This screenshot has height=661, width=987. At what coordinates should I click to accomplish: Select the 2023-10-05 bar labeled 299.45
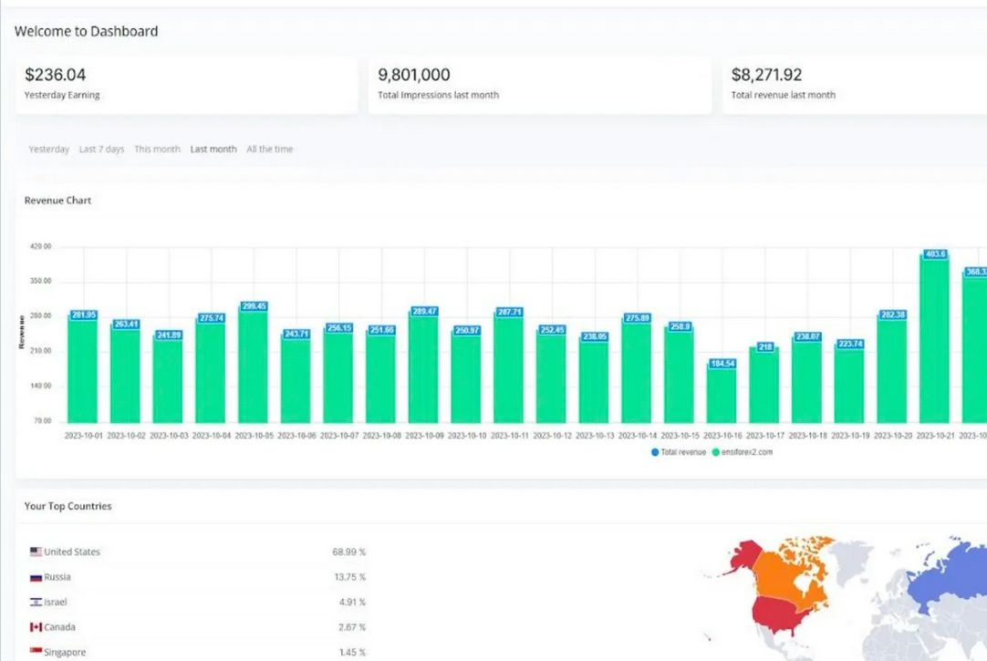[253, 367]
